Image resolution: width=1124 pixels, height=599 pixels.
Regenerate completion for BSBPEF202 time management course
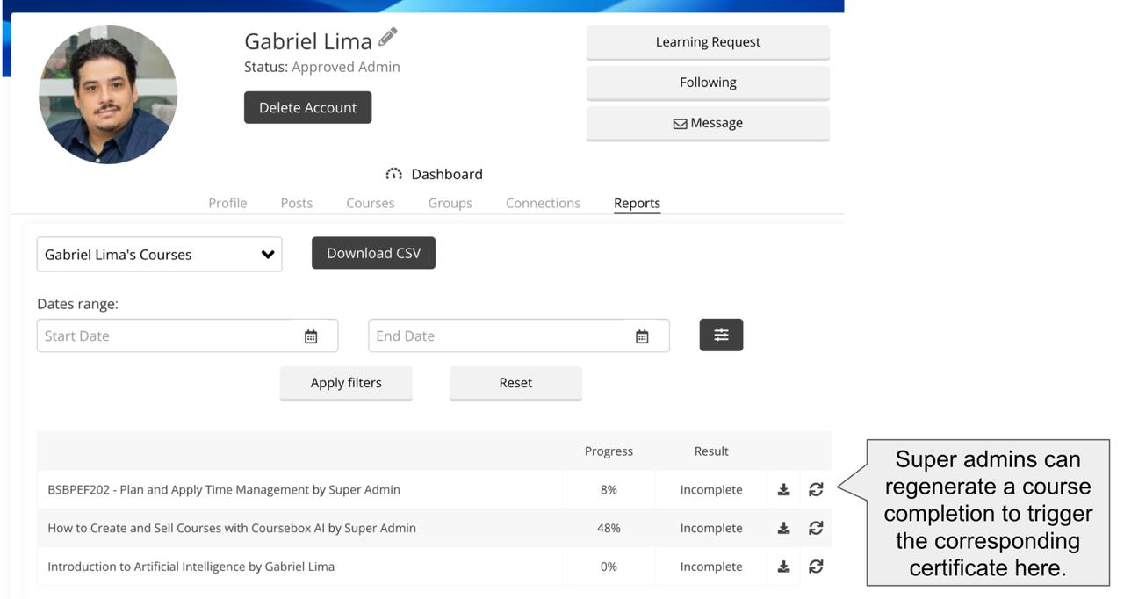tap(816, 490)
